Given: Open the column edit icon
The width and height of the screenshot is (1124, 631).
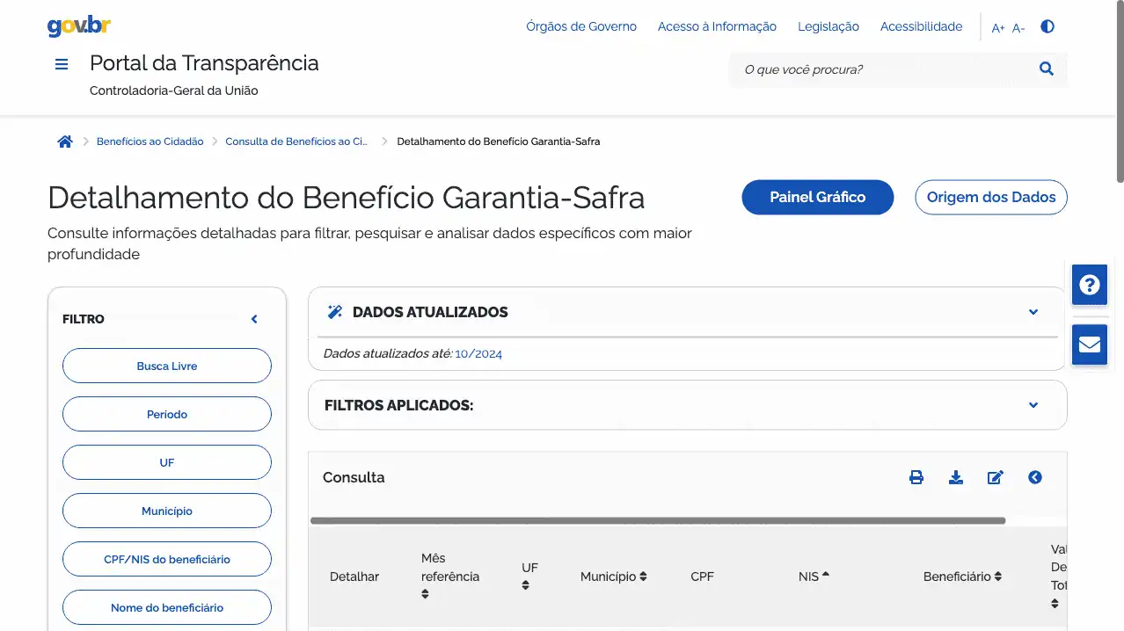Looking at the screenshot, I should [996, 477].
